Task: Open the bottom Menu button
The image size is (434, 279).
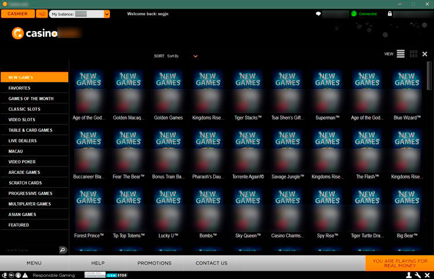Action: pyautogui.click(x=34, y=263)
